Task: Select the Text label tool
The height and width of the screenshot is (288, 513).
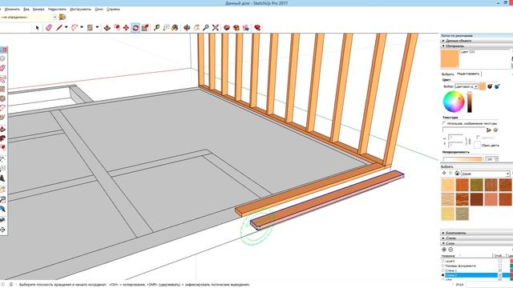Action: click(166, 28)
